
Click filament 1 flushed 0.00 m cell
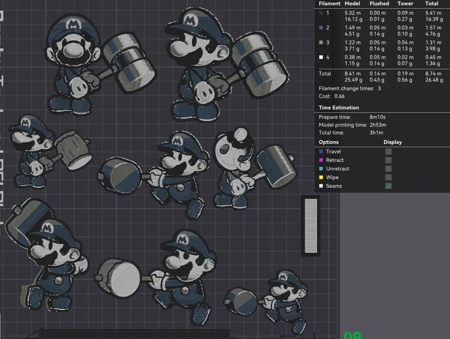[378, 13]
